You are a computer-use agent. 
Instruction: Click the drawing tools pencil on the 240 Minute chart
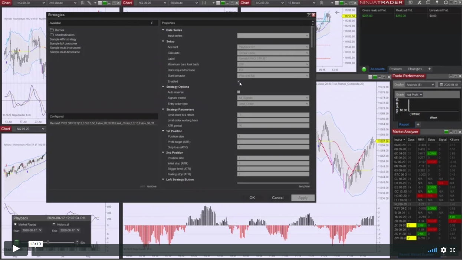89,3
